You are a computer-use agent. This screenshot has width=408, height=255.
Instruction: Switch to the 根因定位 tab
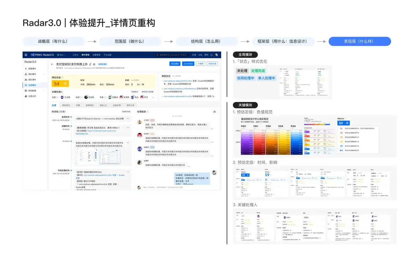[x=66, y=105]
